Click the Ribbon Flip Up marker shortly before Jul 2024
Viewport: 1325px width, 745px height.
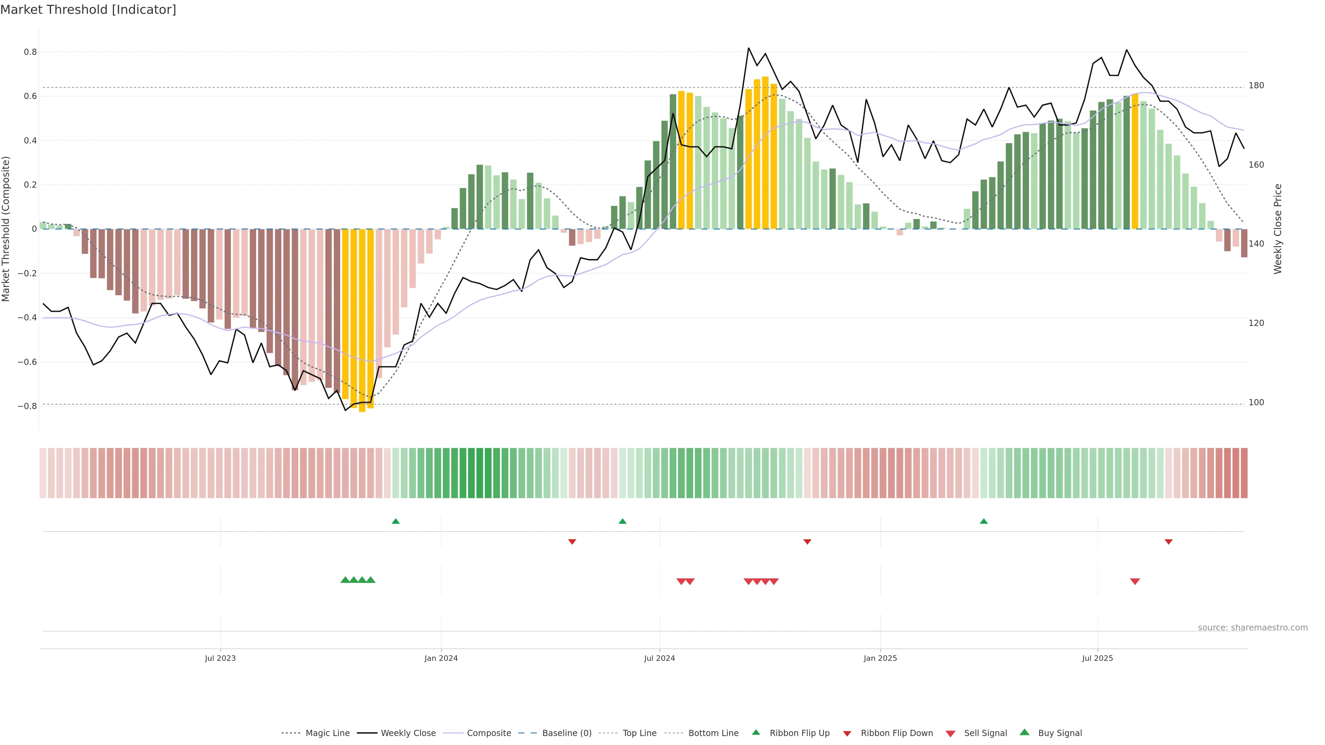pos(622,521)
